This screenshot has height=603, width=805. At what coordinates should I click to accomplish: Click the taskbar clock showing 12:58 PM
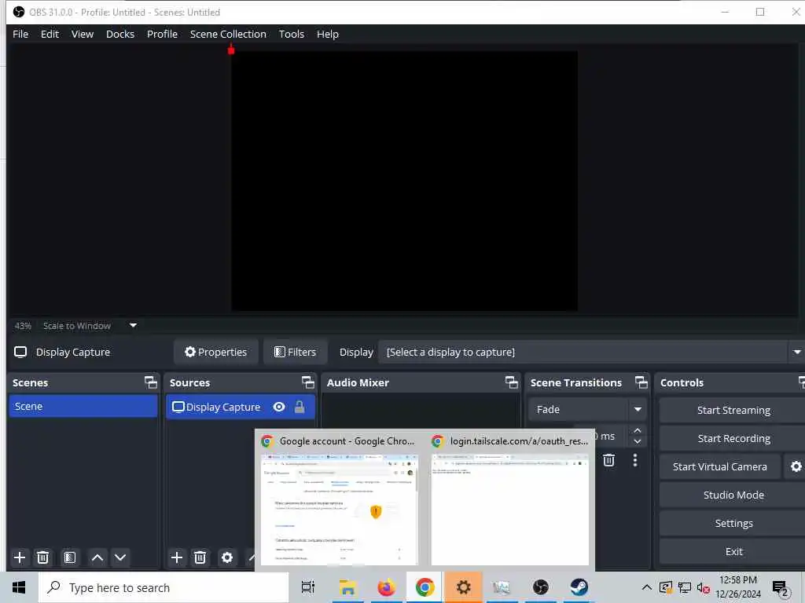tap(737, 587)
